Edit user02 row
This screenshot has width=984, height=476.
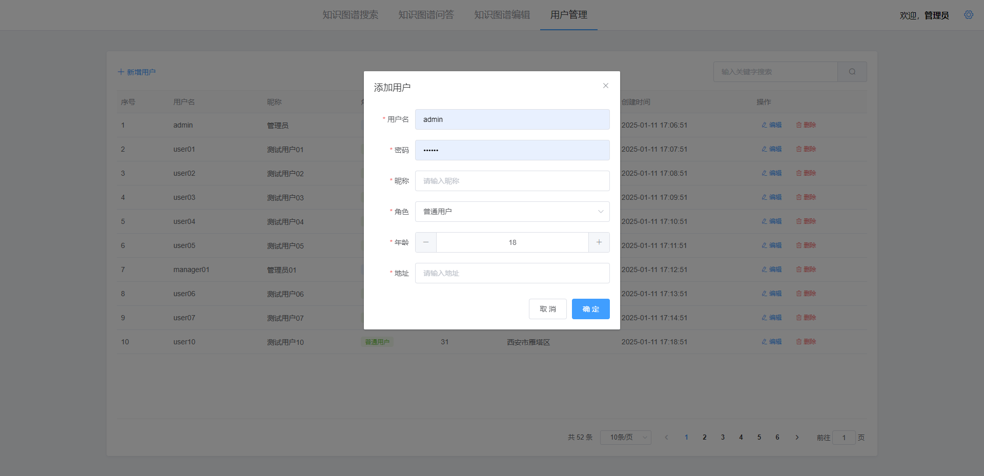(772, 173)
